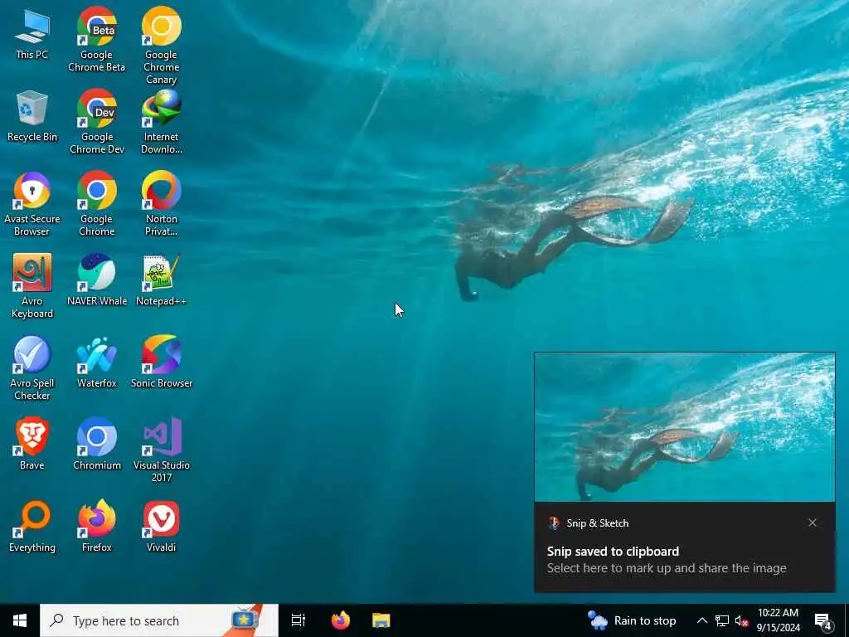Open the Rain to stop weather widget

click(x=631, y=620)
